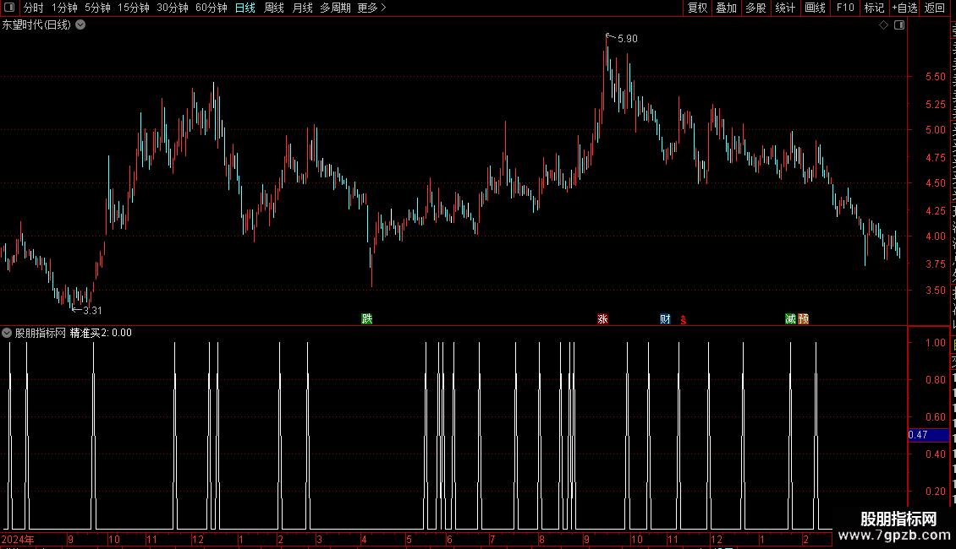Click the red 涨 marker icon
This screenshot has height=549, width=956.
coord(602,319)
